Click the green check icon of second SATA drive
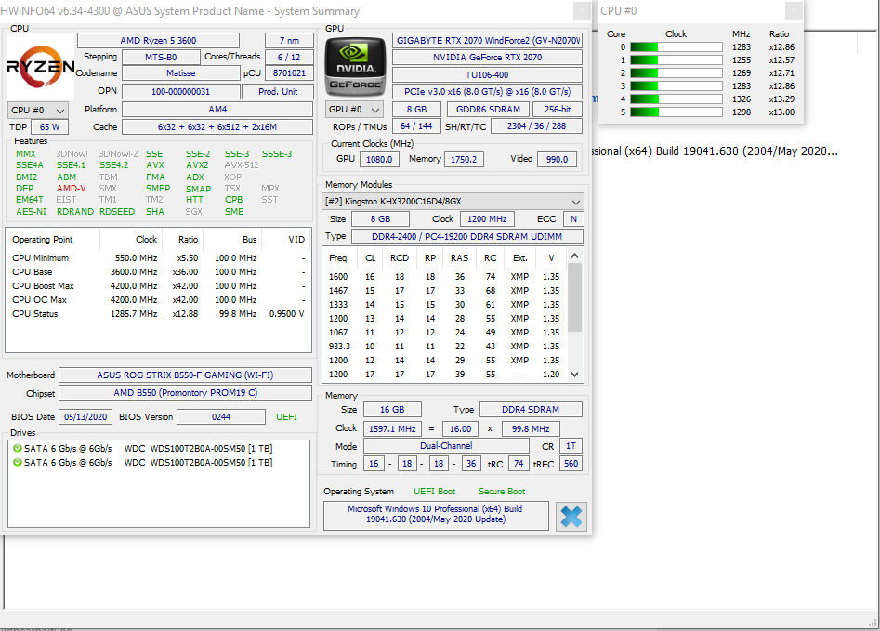The height and width of the screenshot is (631, 880). pos(18,462)
